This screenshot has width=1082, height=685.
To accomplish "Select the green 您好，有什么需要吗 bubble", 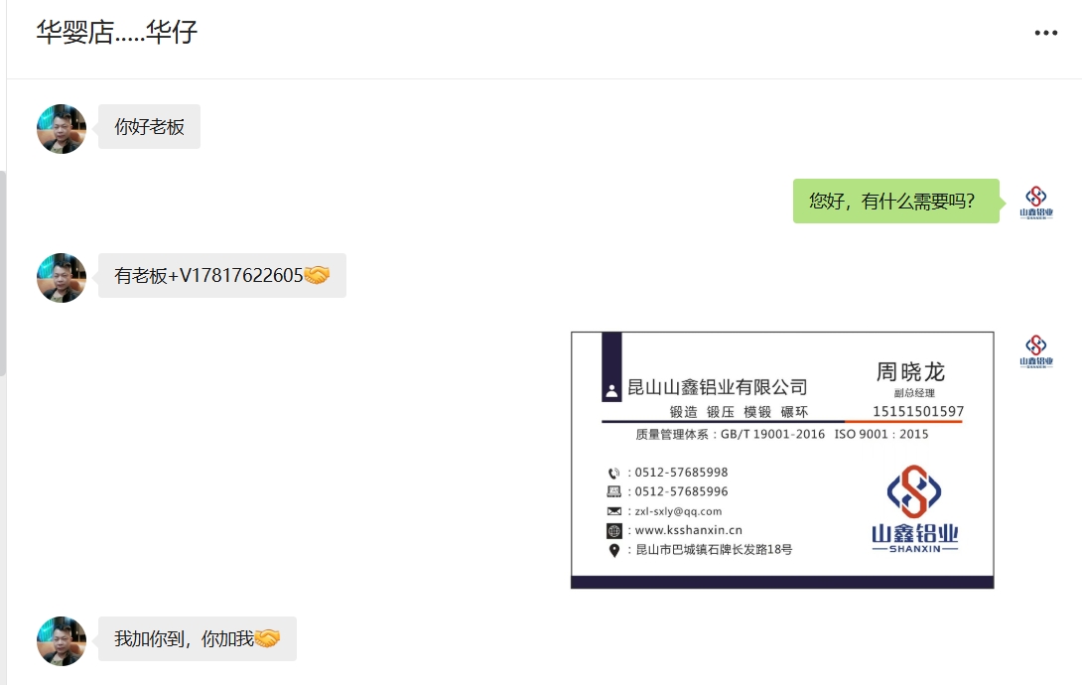I will pos(895,201).
